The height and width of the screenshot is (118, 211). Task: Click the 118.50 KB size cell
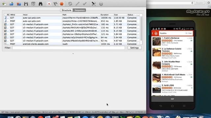coord(119,18)
